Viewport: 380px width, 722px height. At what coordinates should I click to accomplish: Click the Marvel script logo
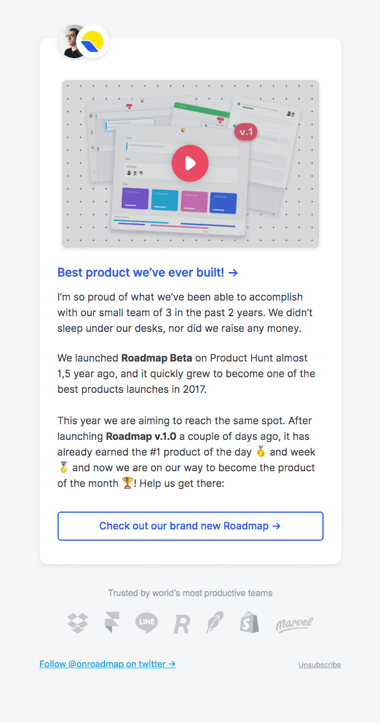click(294, 624)
